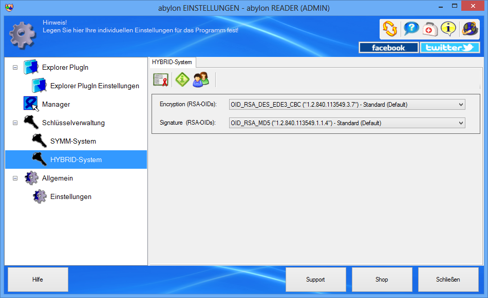This screenshot has height=298, width=488.
Task: Click the abylon app icon in title bar
Action: (9, 7)
